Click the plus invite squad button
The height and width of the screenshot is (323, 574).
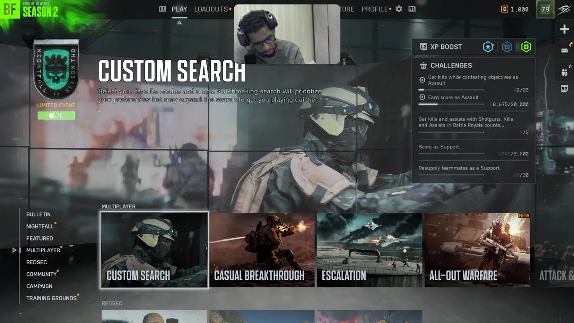point(564,30)
